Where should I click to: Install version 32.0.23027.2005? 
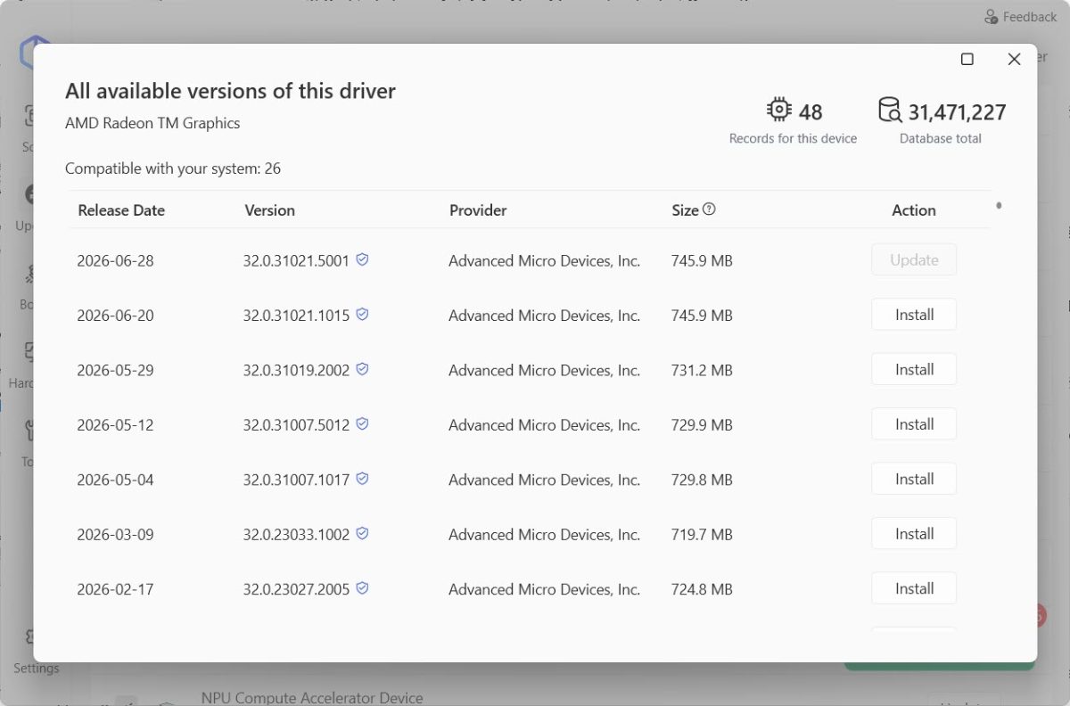click(x=914, y=588)
